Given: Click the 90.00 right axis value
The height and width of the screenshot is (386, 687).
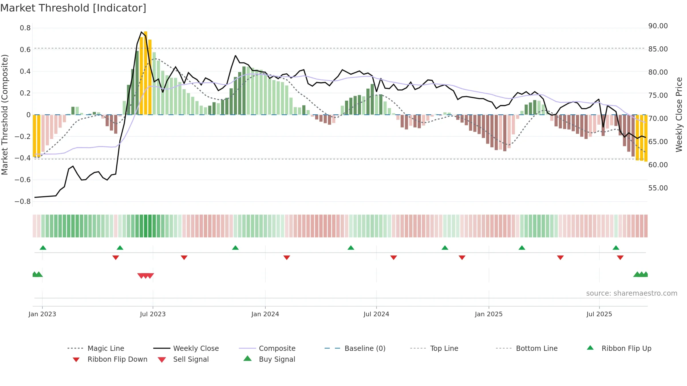Looking at the screenshot, I should [658, 26].
